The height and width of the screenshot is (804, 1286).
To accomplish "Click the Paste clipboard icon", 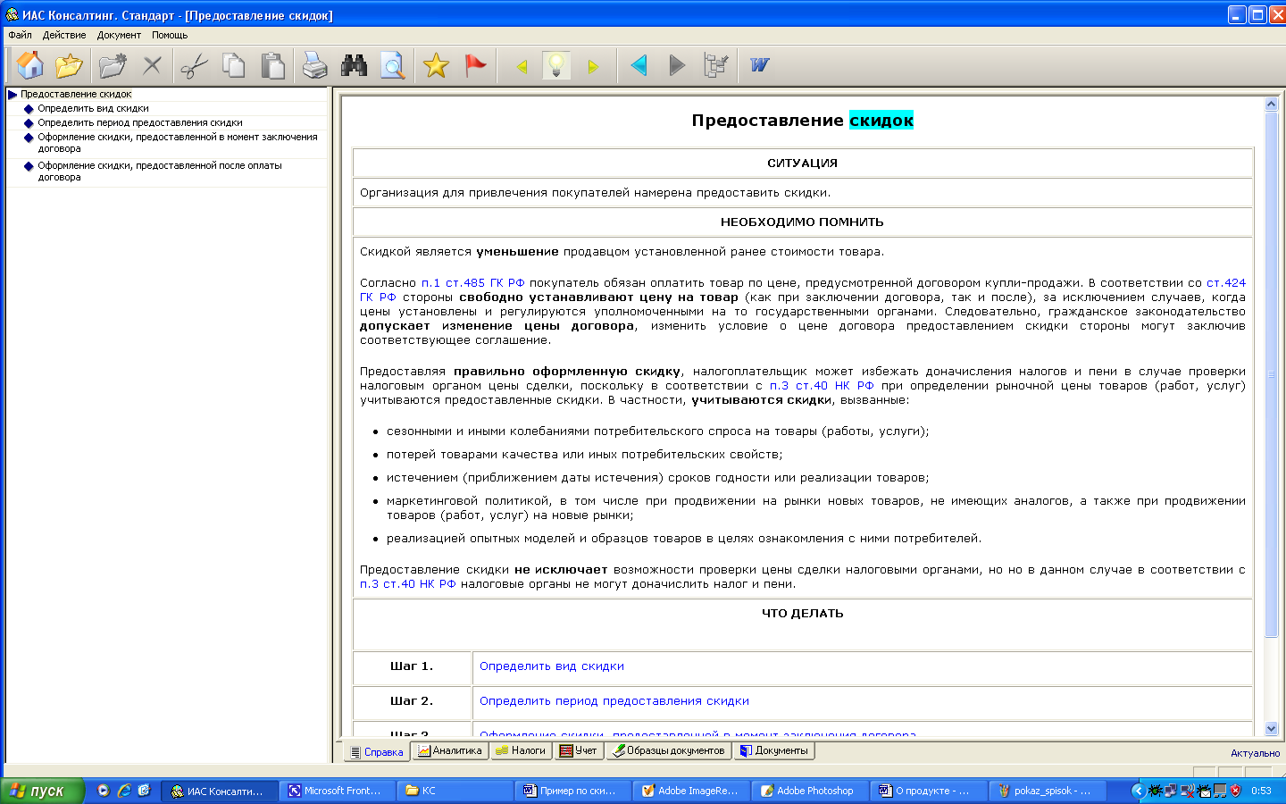I will pos(272,65).
